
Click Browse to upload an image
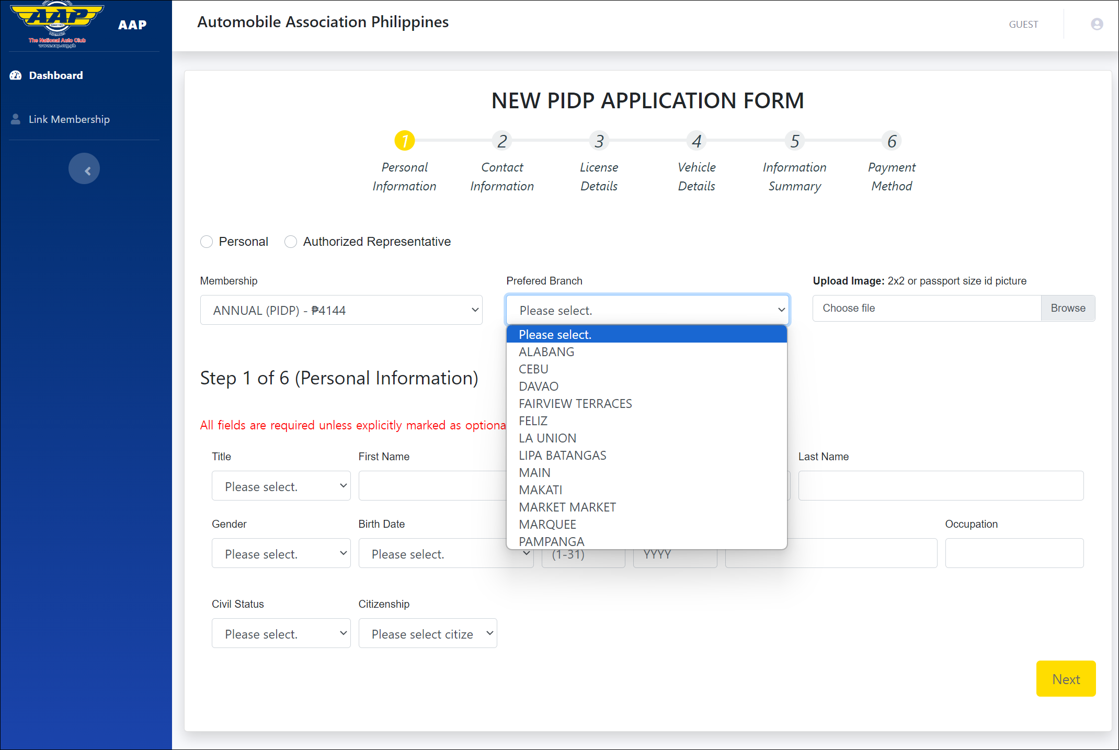coord(1067,308)
